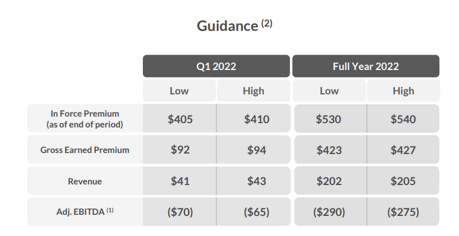The width and height of the screenshot is (459, 236).
Task: Click the $530 full year cell
Action: 330,118
